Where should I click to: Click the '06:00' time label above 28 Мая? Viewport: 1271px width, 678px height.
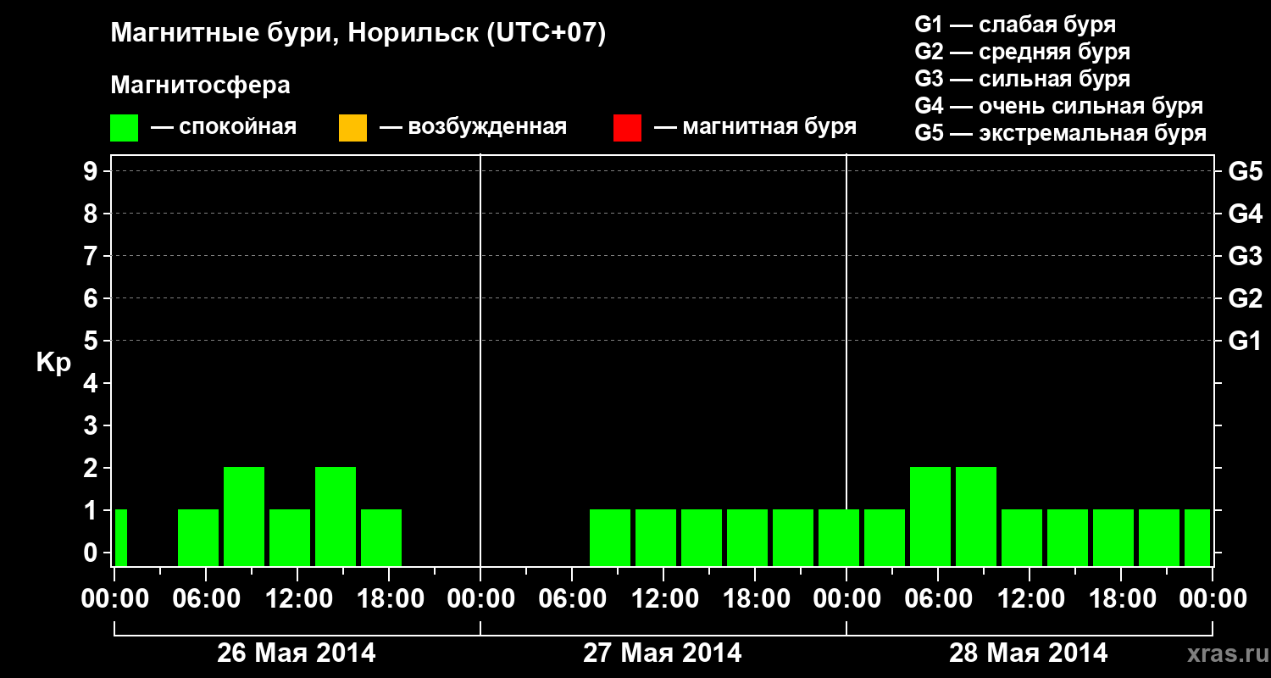[937, 598]
